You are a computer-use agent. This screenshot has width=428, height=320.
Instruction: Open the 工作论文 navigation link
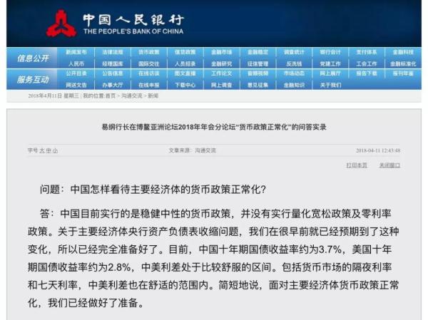[221, 73]
